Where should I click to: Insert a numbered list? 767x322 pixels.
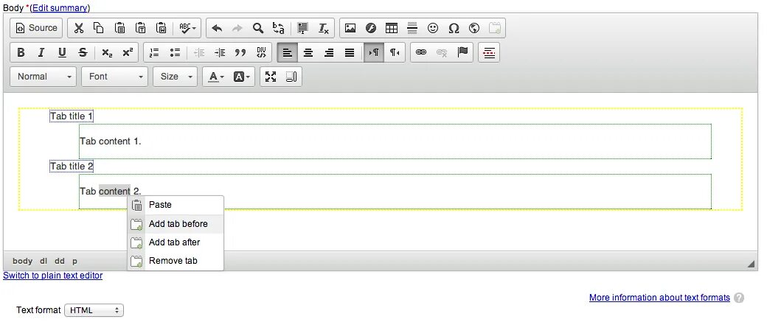click(x=154, y=52)
